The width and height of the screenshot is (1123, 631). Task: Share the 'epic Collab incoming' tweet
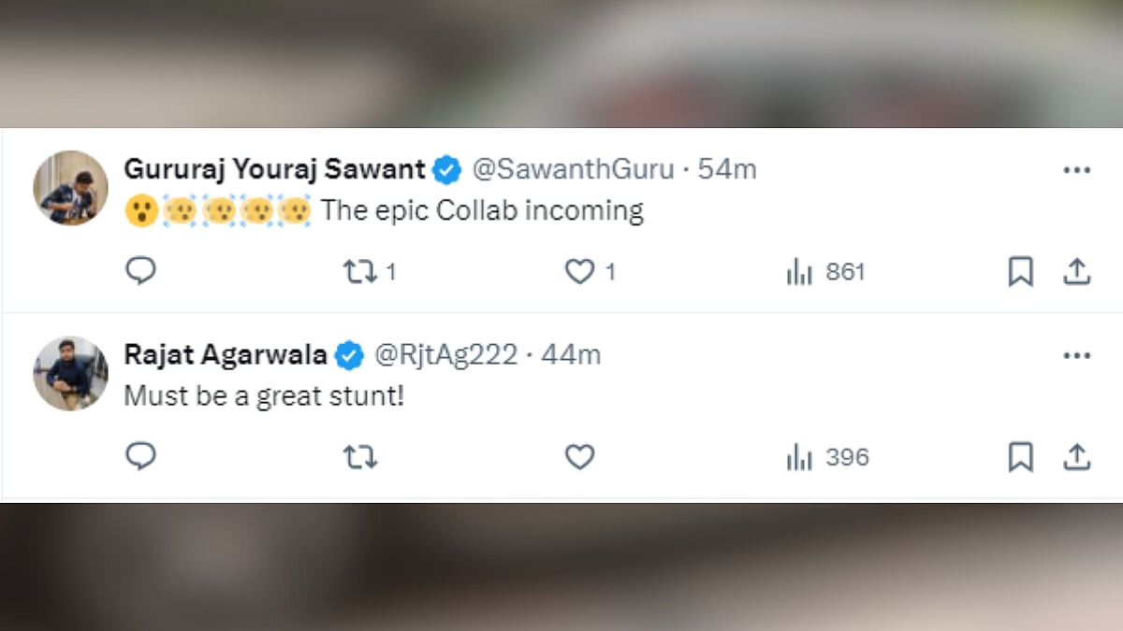pos(1077,272)
